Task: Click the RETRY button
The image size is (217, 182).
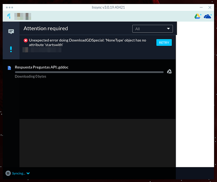Action: click(164, 43)
